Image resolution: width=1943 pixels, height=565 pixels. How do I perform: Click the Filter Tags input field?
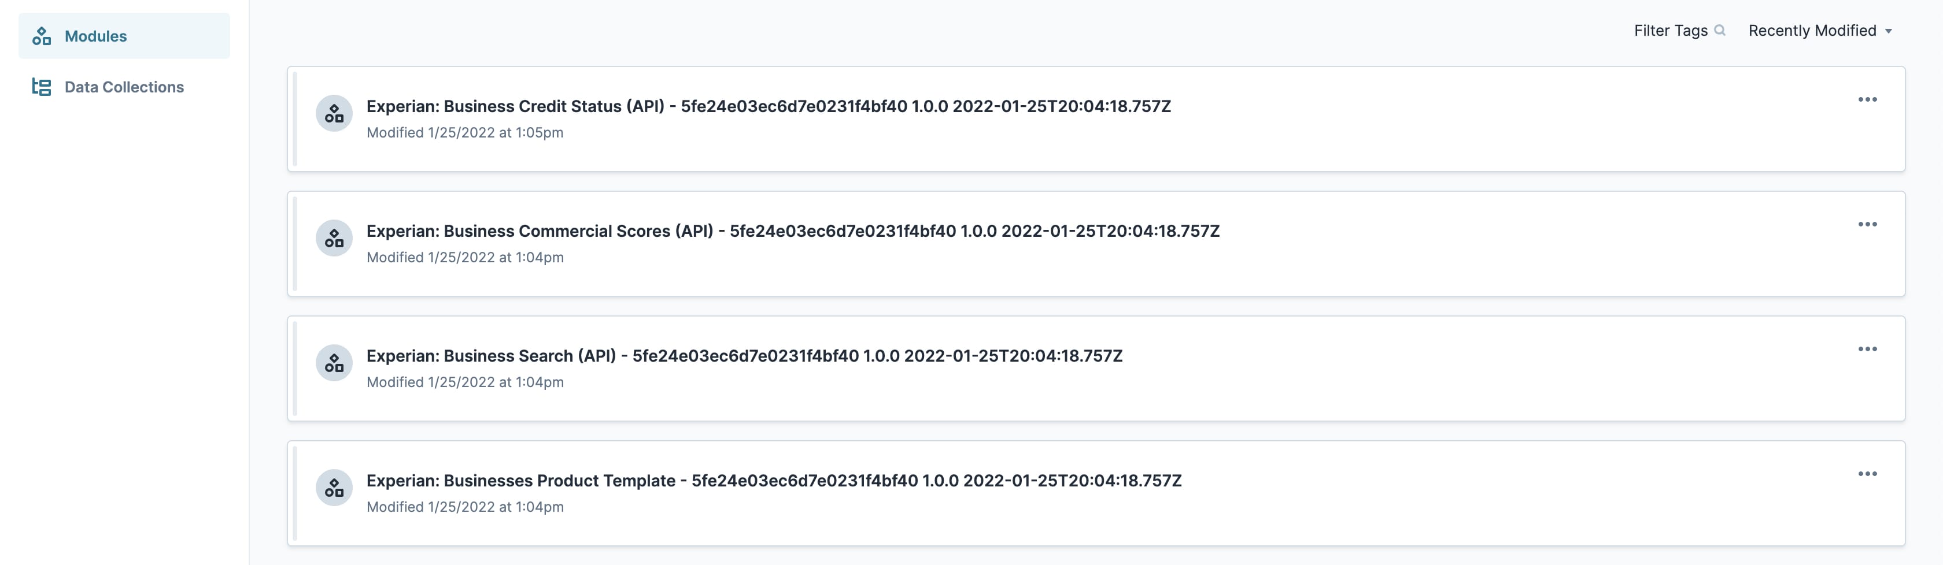click(1679, 31)
